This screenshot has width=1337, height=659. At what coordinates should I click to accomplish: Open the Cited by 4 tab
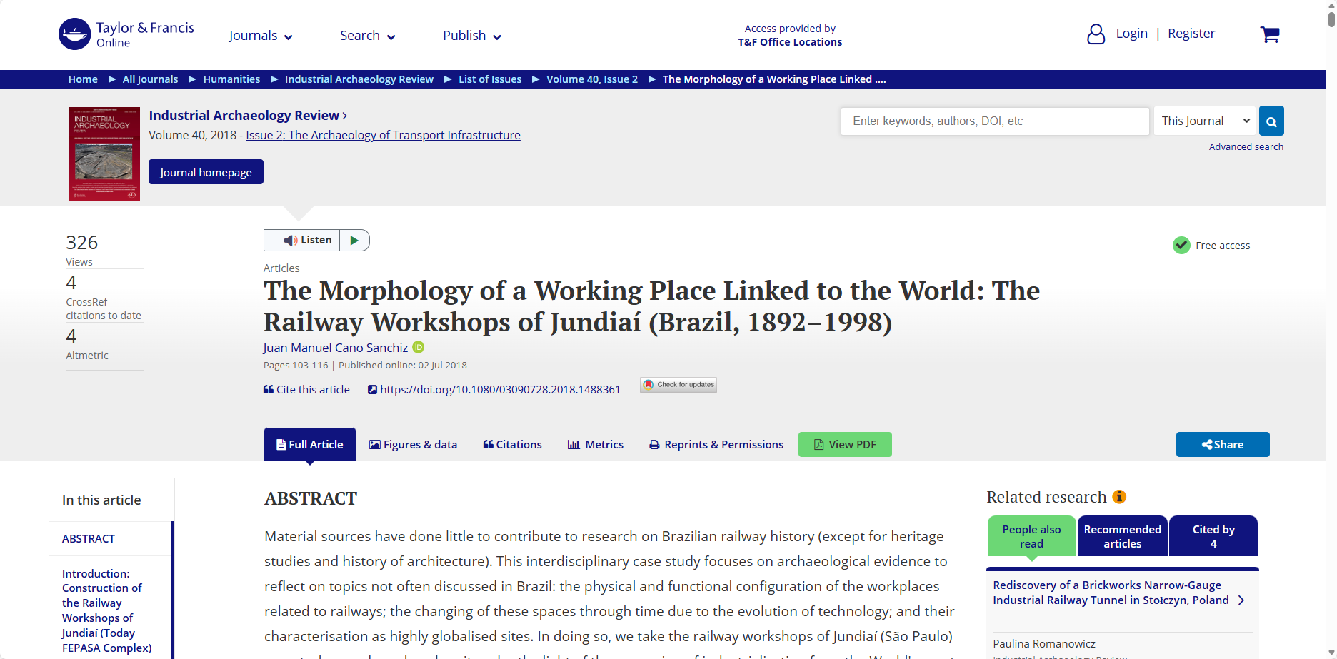pyautogui.click(x=1213, y=536)
